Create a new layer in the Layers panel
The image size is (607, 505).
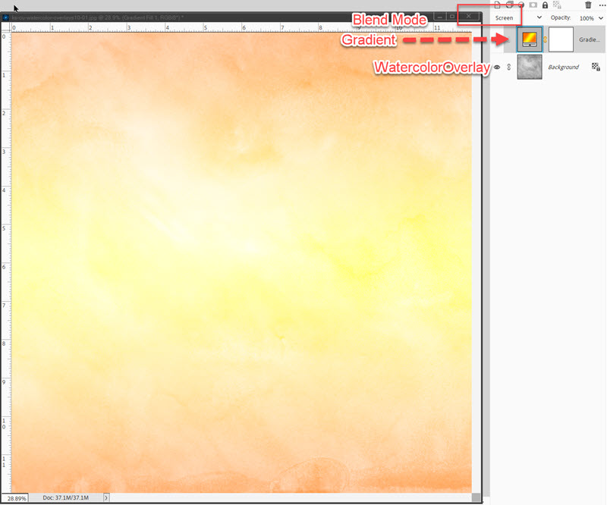[x=498, y=5]
